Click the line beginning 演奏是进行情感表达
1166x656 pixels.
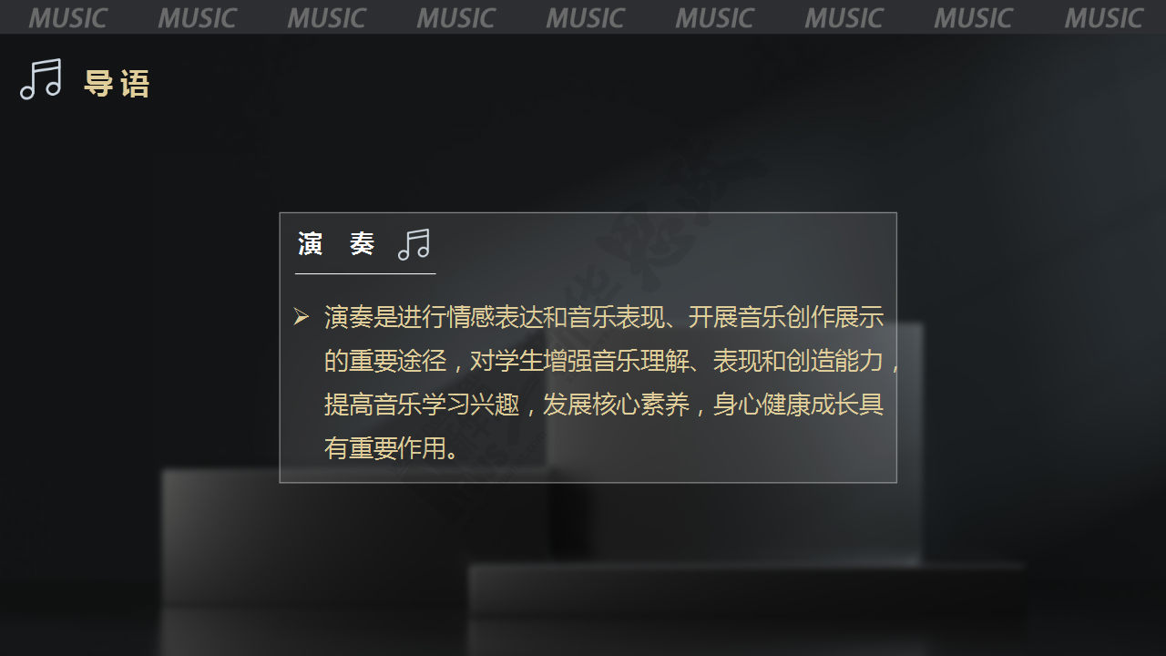coord(604,317)
